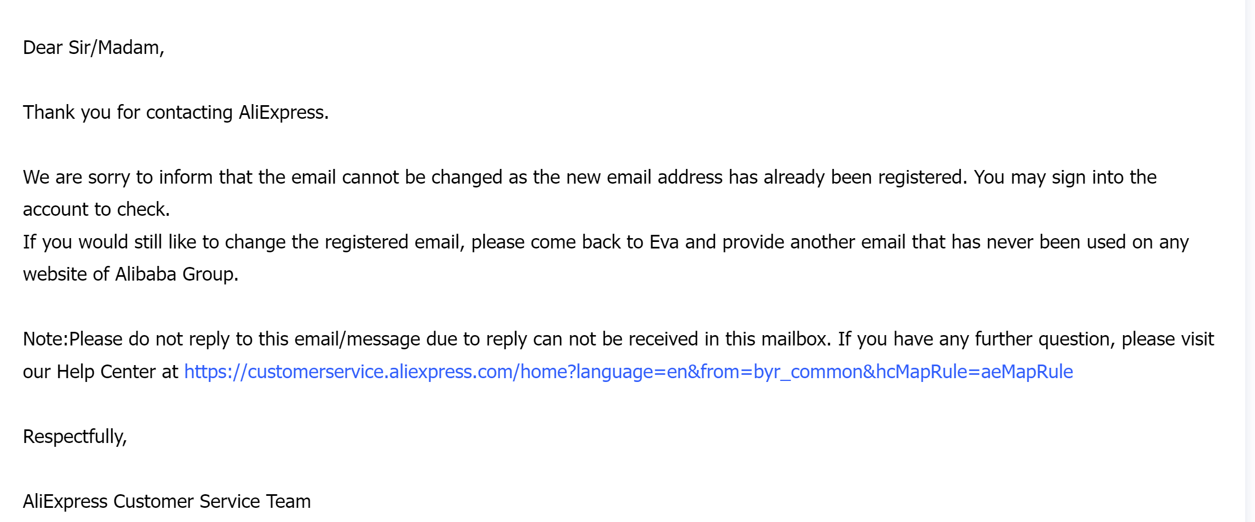
Task: Open the AliExpress Help Center customerservice link
Action: point(628,372)
